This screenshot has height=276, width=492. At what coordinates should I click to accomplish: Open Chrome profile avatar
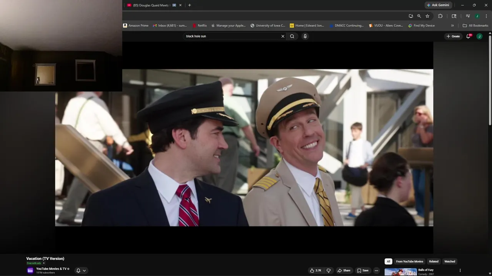477,16
